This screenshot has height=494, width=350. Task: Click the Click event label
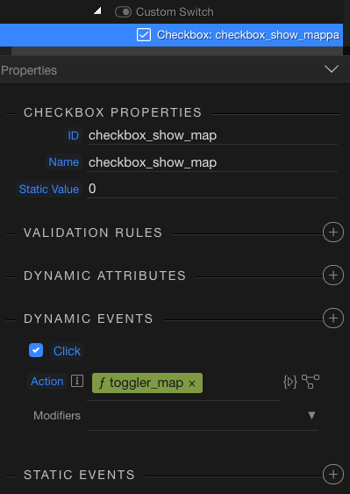click(x=67, y=351)
